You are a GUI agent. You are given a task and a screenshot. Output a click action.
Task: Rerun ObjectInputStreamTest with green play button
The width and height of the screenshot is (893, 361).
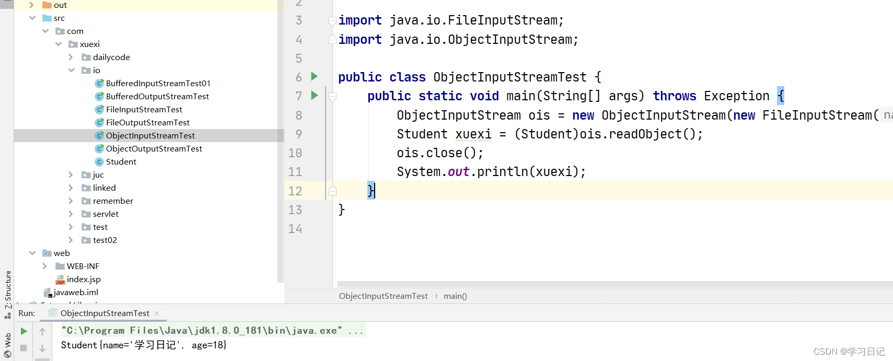(24, 331)
